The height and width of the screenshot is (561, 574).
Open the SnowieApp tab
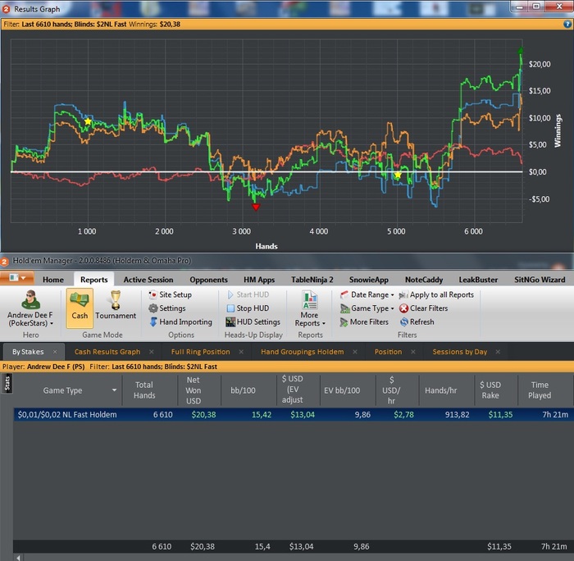(x=369, y=280)
